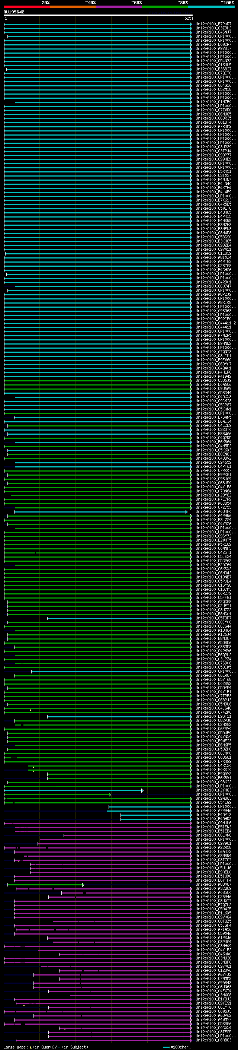Select hit label UniRef100_A8PZJ9
Viewport: 238px width, 1050px height.
(x=213, y=294)
